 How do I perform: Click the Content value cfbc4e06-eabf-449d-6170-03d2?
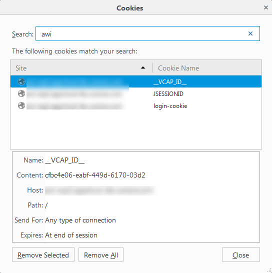coord(95,175)
